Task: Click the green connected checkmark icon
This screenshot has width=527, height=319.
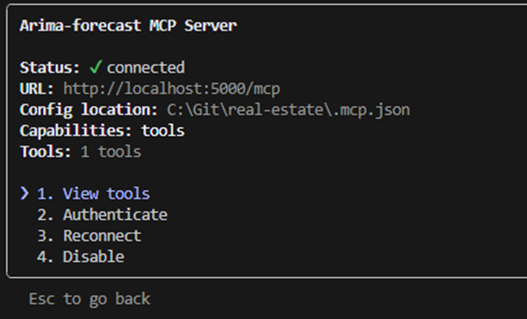Action: pyautogui.click(x=96, y=67)
